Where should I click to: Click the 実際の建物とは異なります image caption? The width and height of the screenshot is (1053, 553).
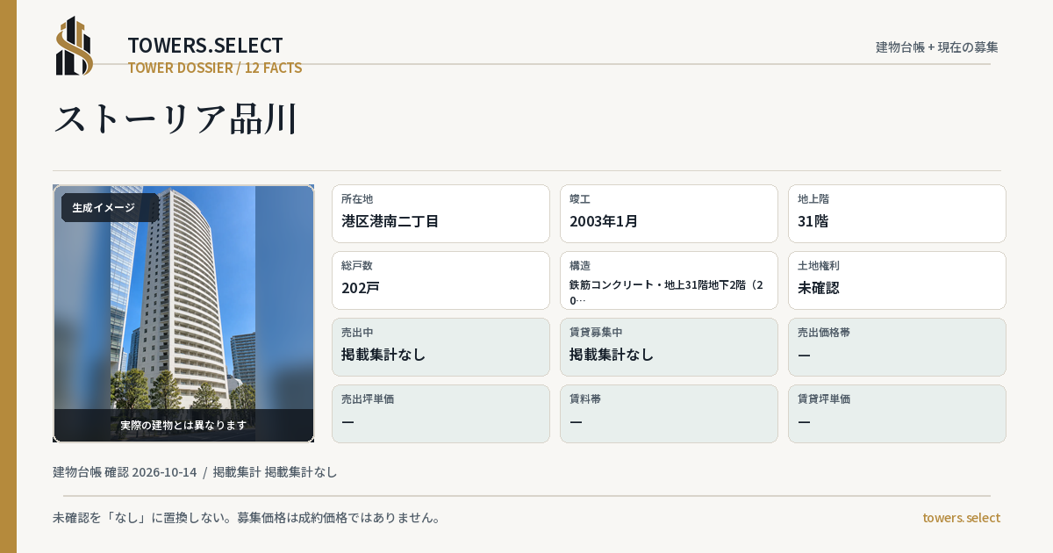click(x=183, y=425)
